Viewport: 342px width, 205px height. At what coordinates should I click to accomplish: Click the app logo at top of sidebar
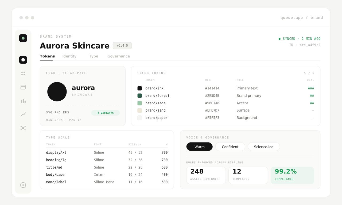pyautogui.click(x=23, y=38)
